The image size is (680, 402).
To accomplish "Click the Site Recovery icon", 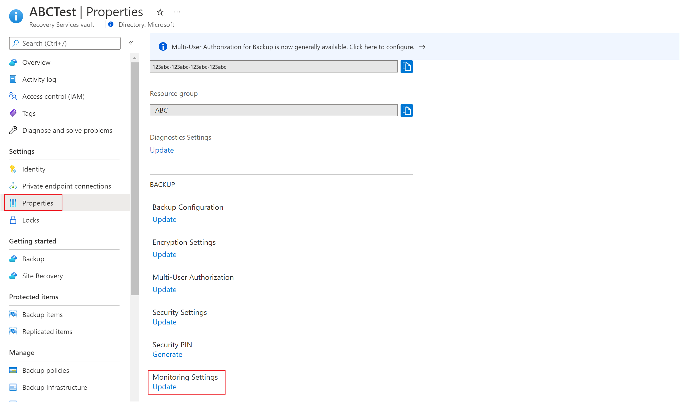I will click(13, 276).
